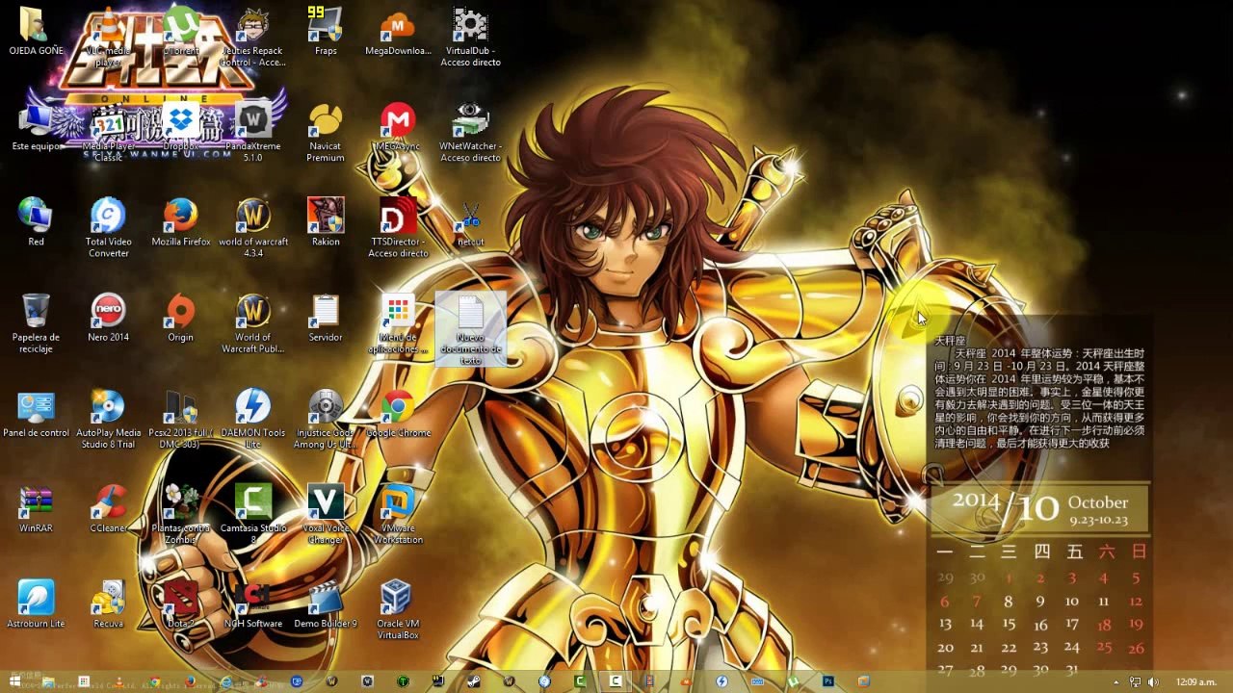This screenshot has width=1233, height=693.
Task: Select the Plantas contra Zombis shortcut
Action: coord(181,515)
